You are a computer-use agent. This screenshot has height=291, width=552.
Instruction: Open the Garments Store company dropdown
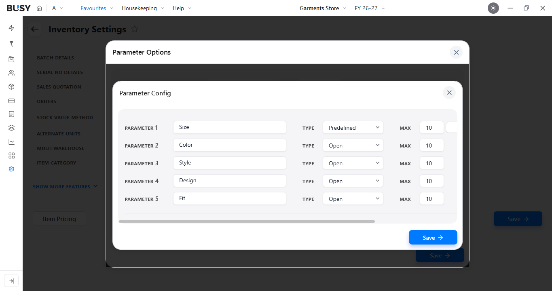pos(323,8)
